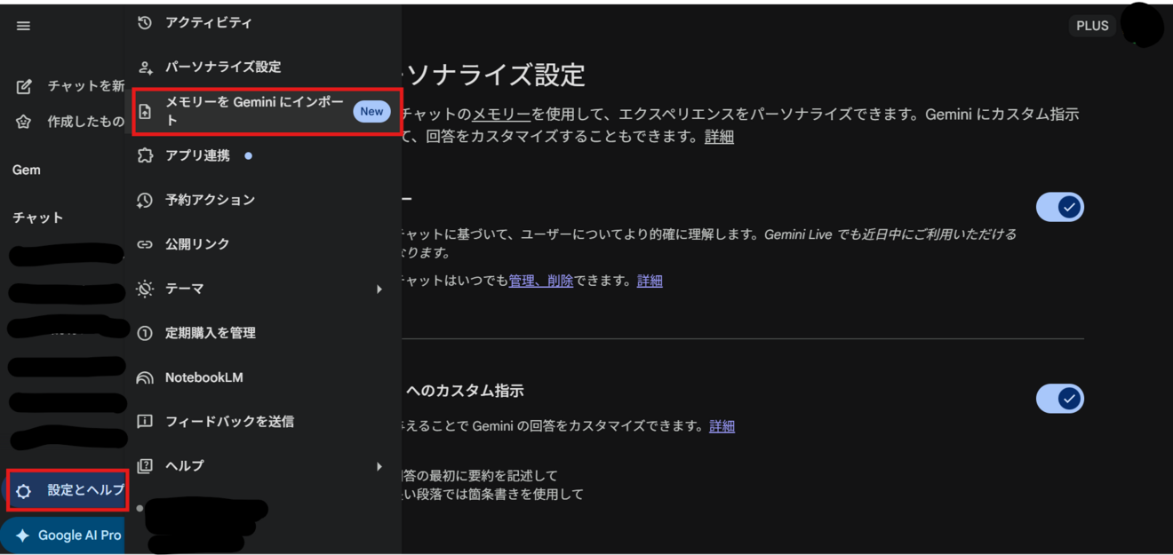This screenshot has height=555, width=1173.
Task: Turn off the カスタム指示 toggle
Action: (x=1059, y=399)
